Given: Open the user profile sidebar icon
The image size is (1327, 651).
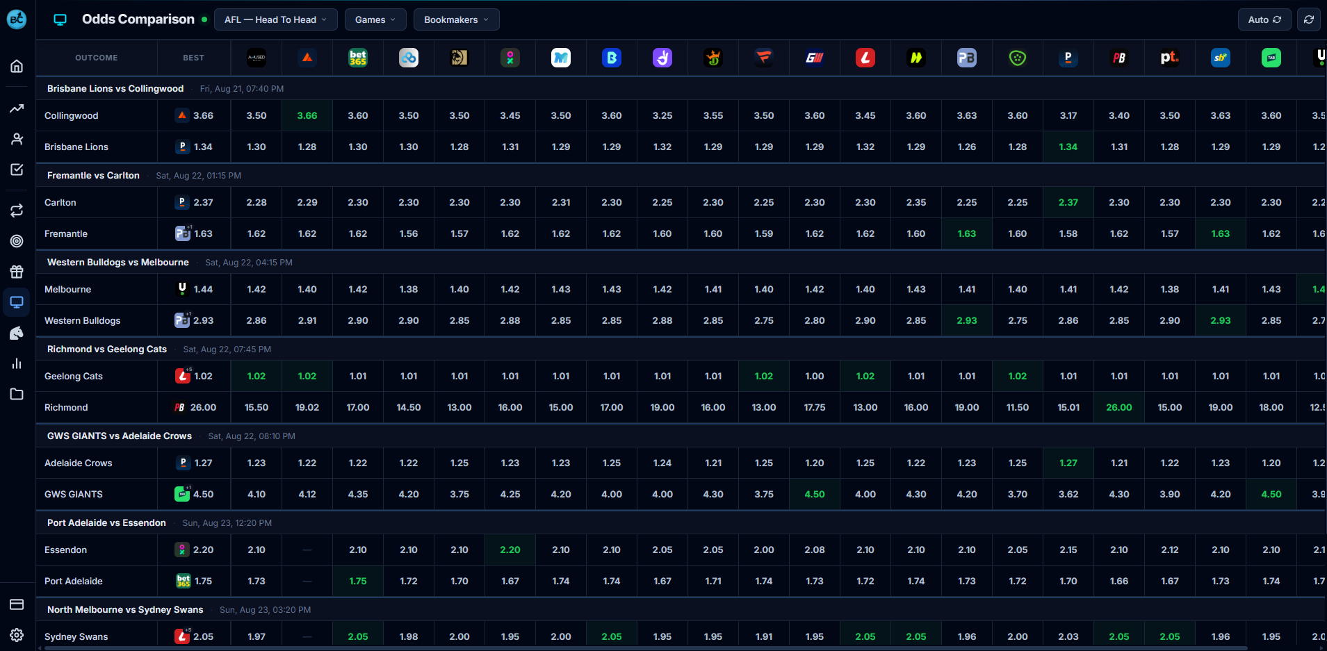Looking at the screenshot, I should 17,139.
